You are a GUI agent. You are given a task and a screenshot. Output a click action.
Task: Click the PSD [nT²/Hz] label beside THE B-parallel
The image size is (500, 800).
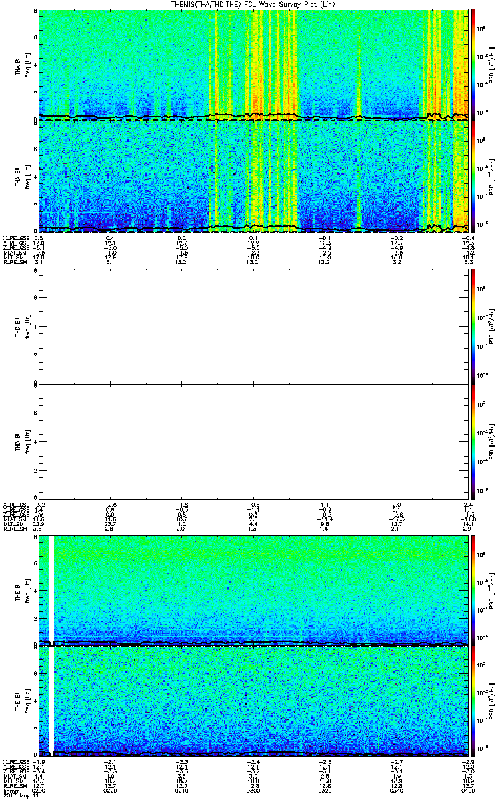[x=493, y=701]
